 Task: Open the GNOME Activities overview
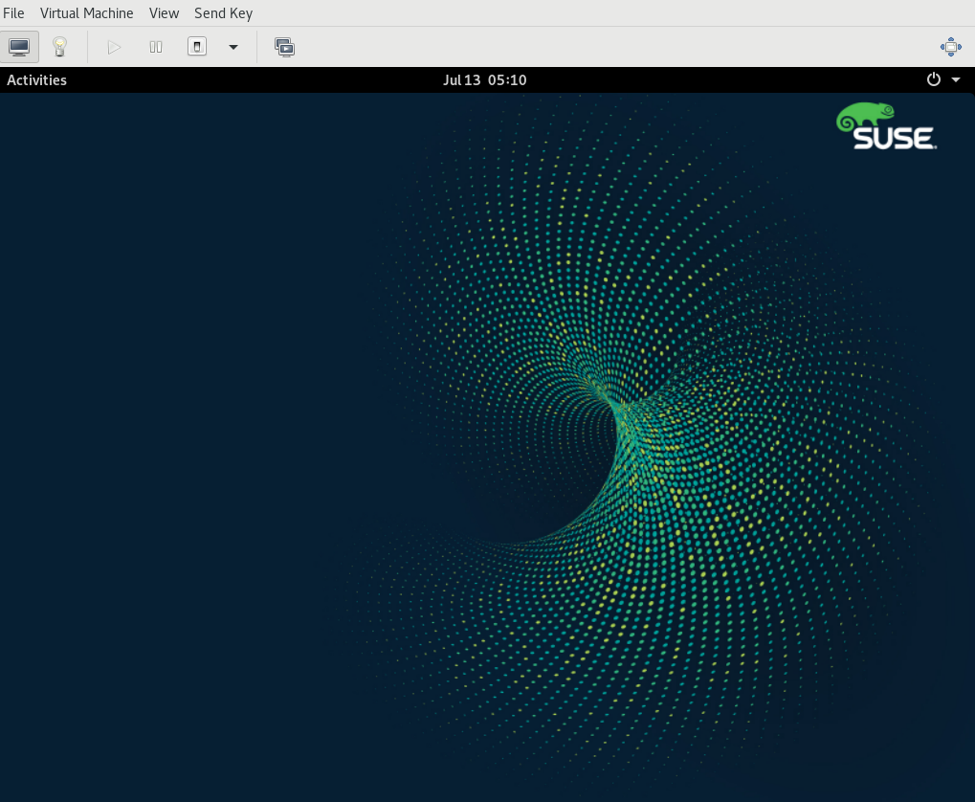(x=36, y=80)
